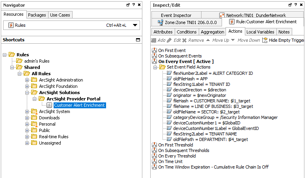The height and width of the screenshot is (178, 306).
Task: Open the Event Inspector tab
Action: pos(176,15)
